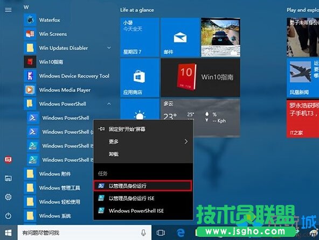
Task: Open the large Win10指南 tile
Action: coord(200,78)
